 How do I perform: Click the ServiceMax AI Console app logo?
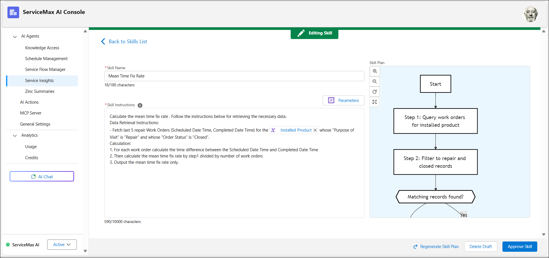coord(13,12)
